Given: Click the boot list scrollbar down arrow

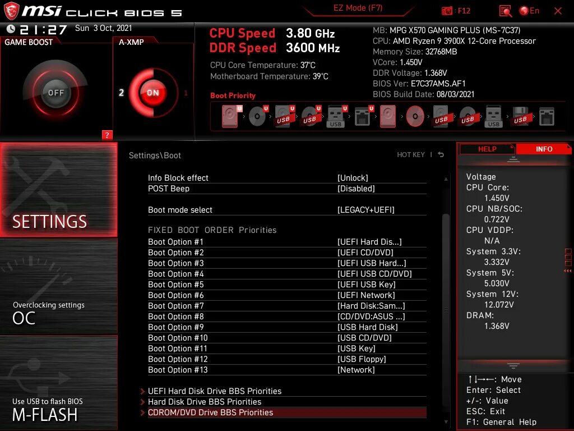Looking at the screenshot, I should tap(446, 422).
